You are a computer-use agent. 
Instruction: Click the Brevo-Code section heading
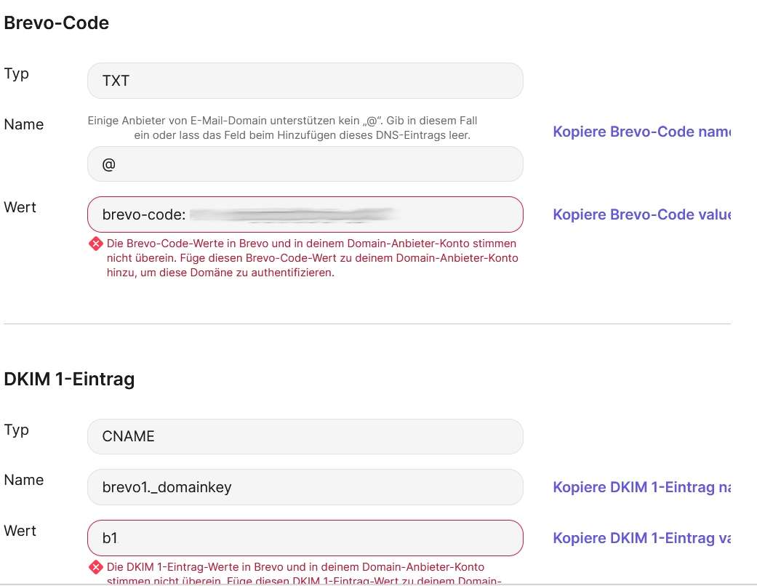point(57,23)
